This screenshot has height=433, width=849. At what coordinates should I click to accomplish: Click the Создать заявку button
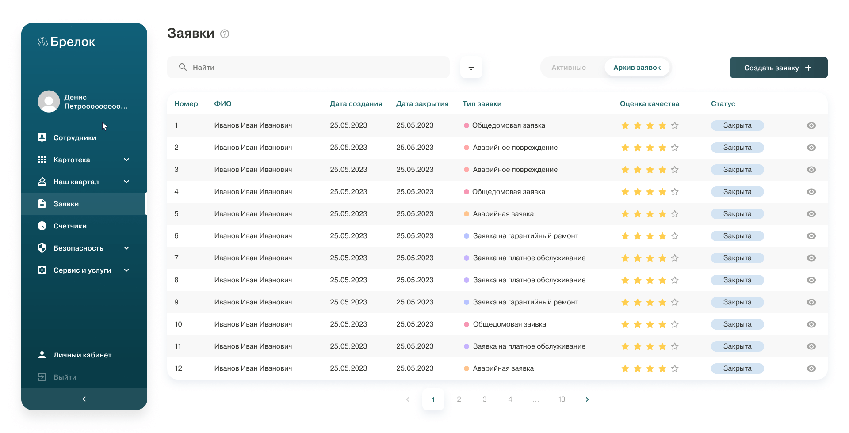[x=778, y=68]
